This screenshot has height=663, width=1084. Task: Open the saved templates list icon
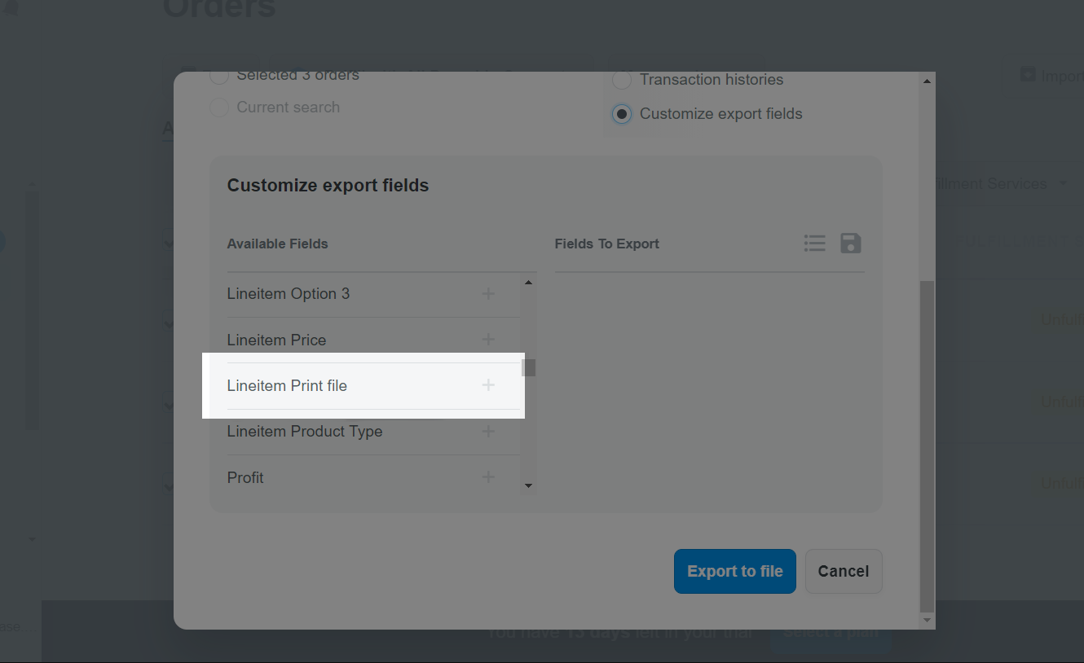point(814,243)
